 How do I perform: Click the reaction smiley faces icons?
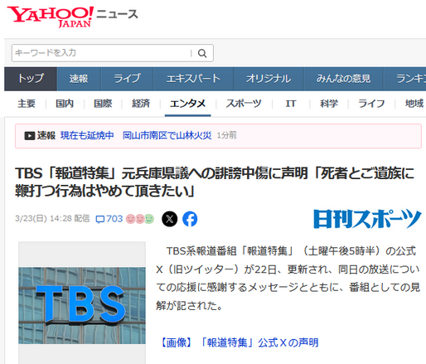point(140,219)
